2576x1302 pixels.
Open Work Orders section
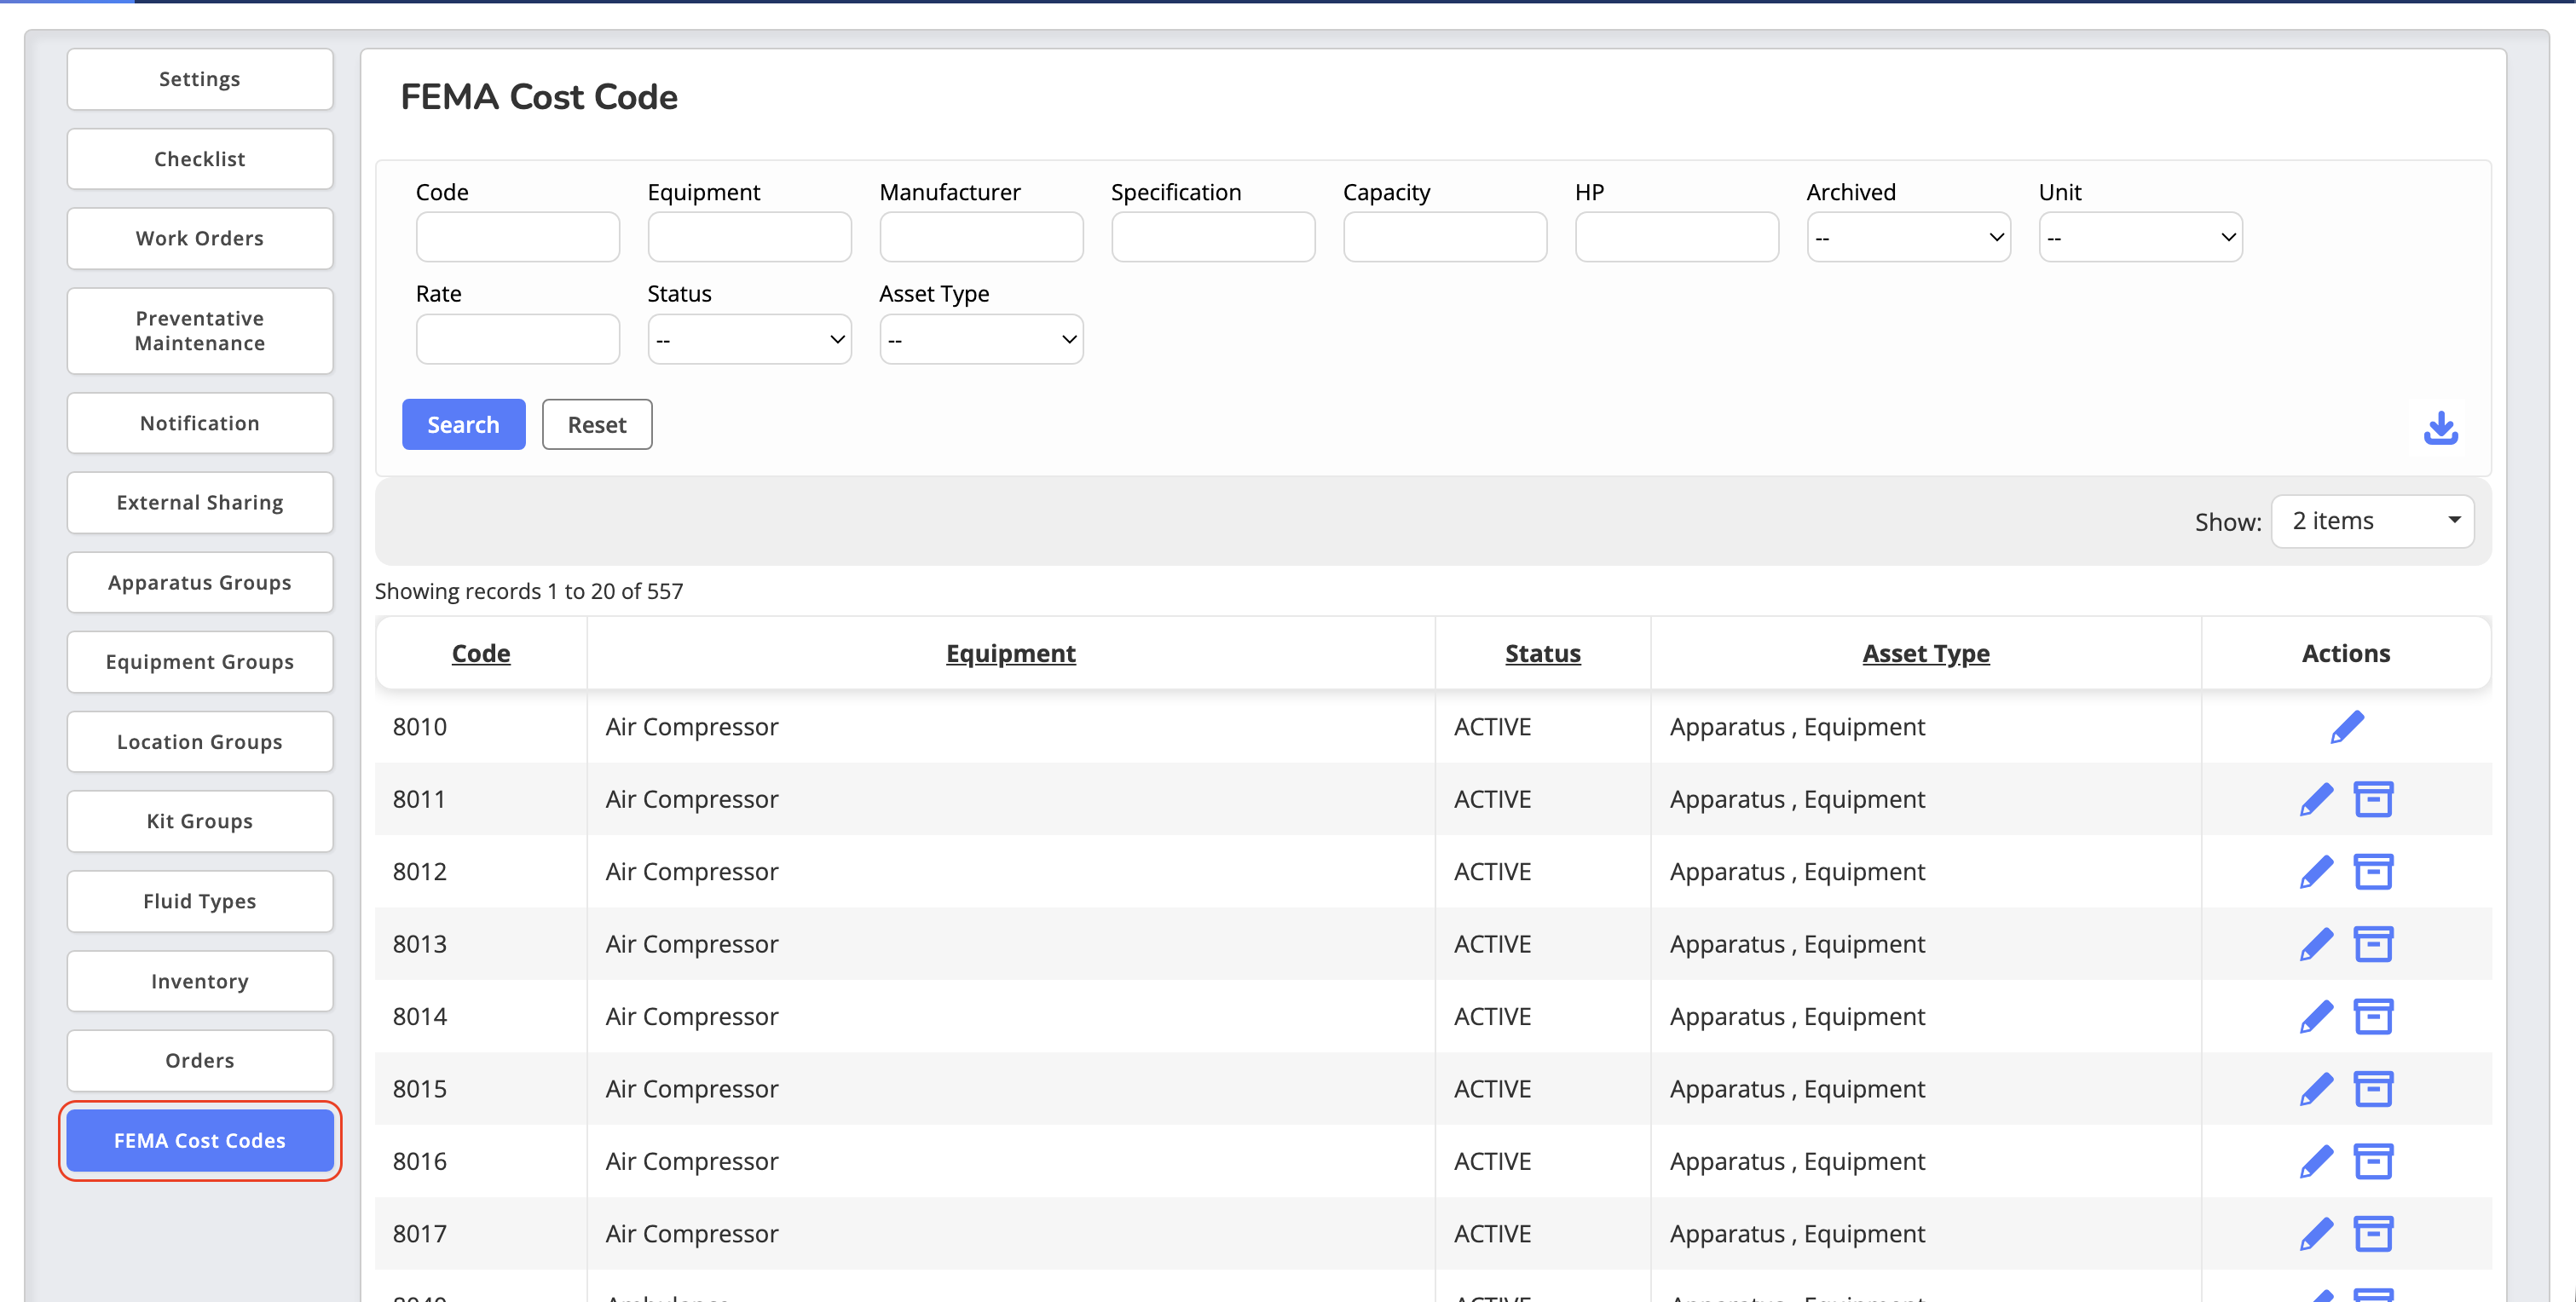pos(200,238)
